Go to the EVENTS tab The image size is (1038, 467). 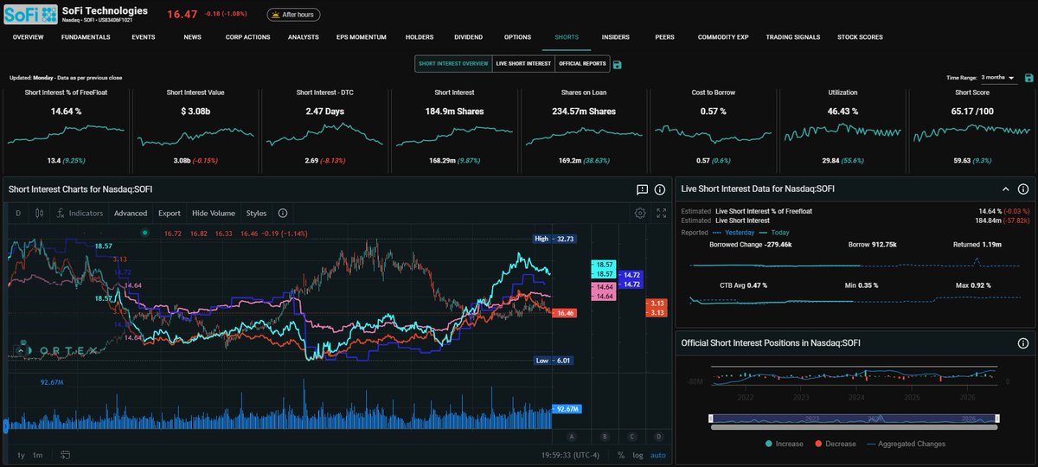click(x=144, y=37)
